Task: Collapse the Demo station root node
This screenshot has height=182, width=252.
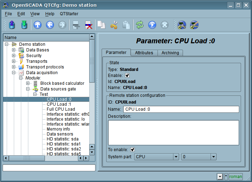Action: pos(6,44)
